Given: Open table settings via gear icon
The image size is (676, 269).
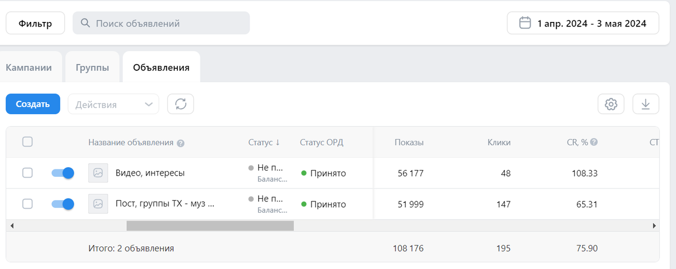Looking at the screenshot, I should tap(611, 104).
